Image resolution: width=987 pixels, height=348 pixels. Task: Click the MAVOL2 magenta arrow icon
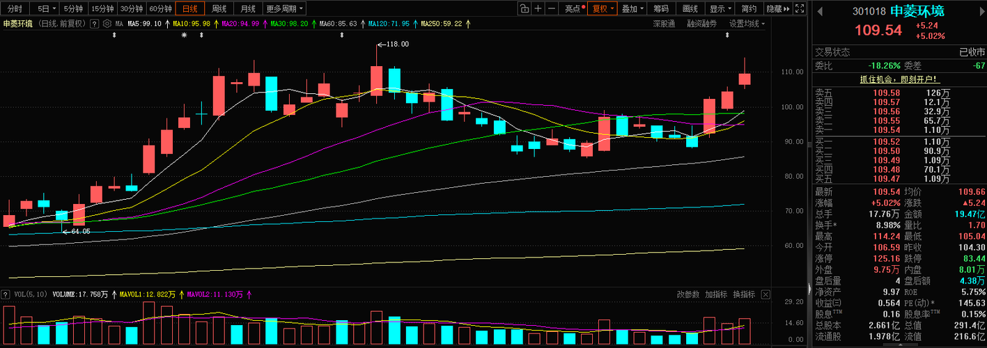[249, 294]
